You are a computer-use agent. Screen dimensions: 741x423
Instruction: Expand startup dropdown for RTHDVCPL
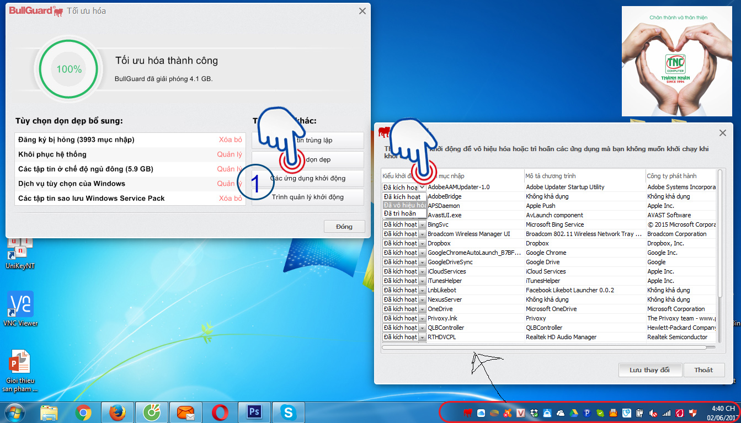[x=423, y=338]
